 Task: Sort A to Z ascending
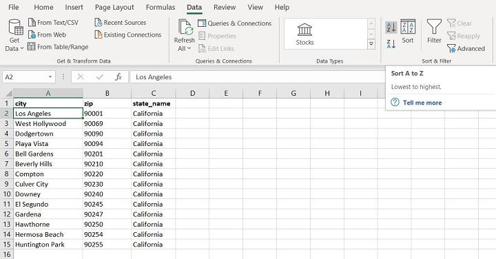pyautogui.click(x=391, y=27)
